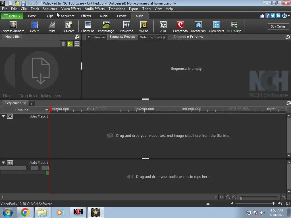This screenshot has width=291, height=218.
Task: Undock the Media Bin panel
Action: click(77, 37)
